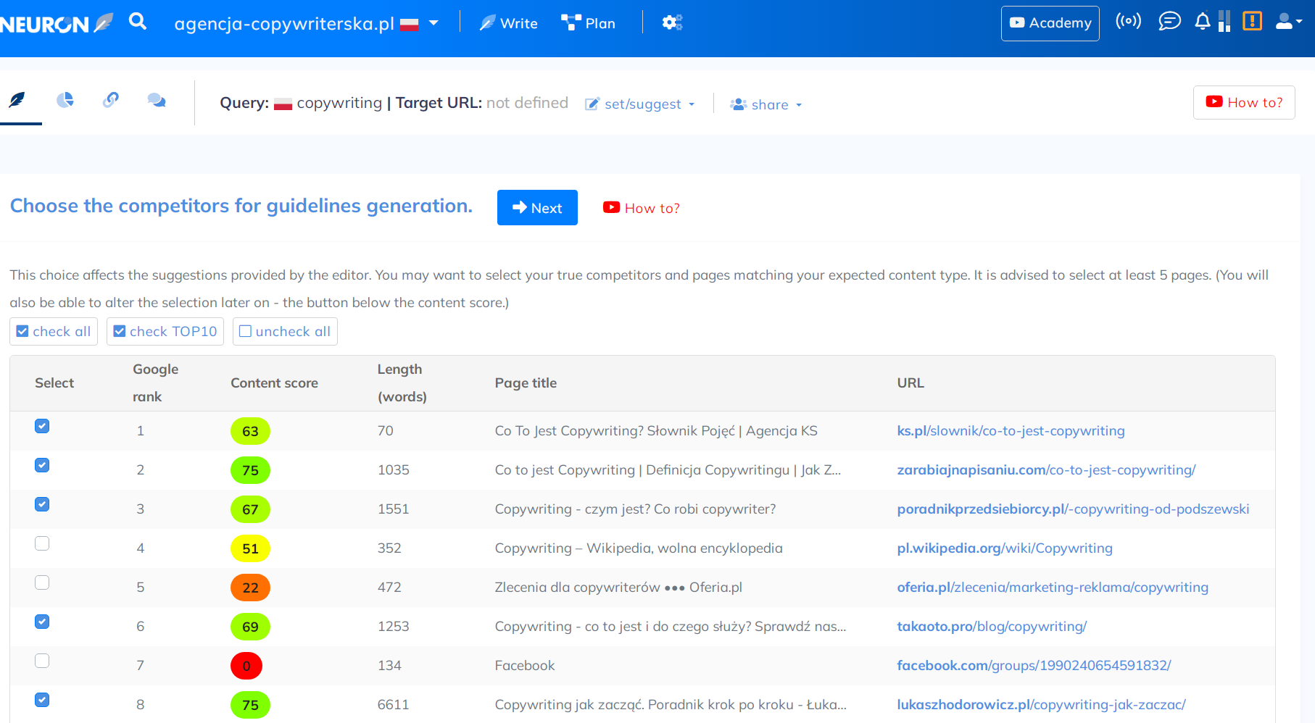Click the Content score column header
This screenshot has width=1315, height=723.
(x=274, y=383)
